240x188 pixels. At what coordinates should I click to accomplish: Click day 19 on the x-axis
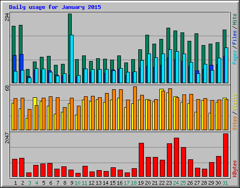[x=141, y=183]
